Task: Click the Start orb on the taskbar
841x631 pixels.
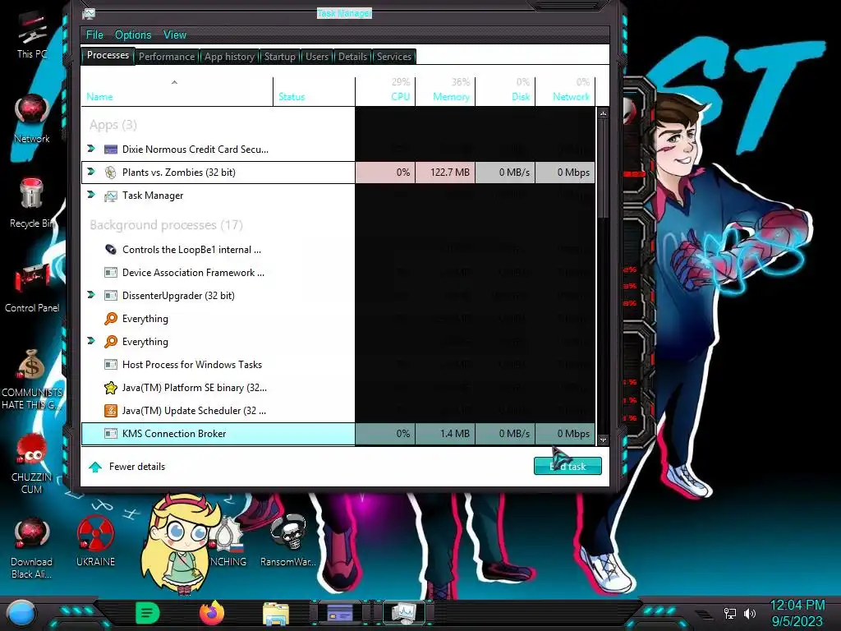Action: pos(21,614)
